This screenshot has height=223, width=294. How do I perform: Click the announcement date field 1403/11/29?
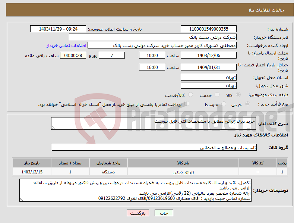pos(58,29)
